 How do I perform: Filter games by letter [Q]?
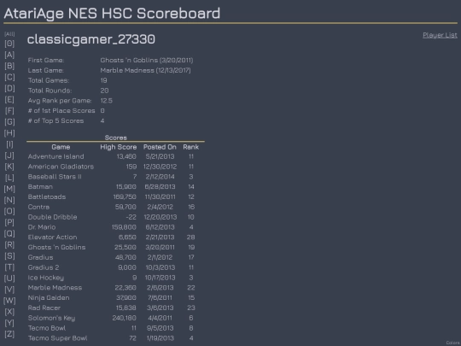click(9, 233)
